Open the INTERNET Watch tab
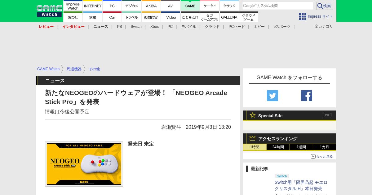372x195 pixels. pyautogui.click(x=93, y=6)
